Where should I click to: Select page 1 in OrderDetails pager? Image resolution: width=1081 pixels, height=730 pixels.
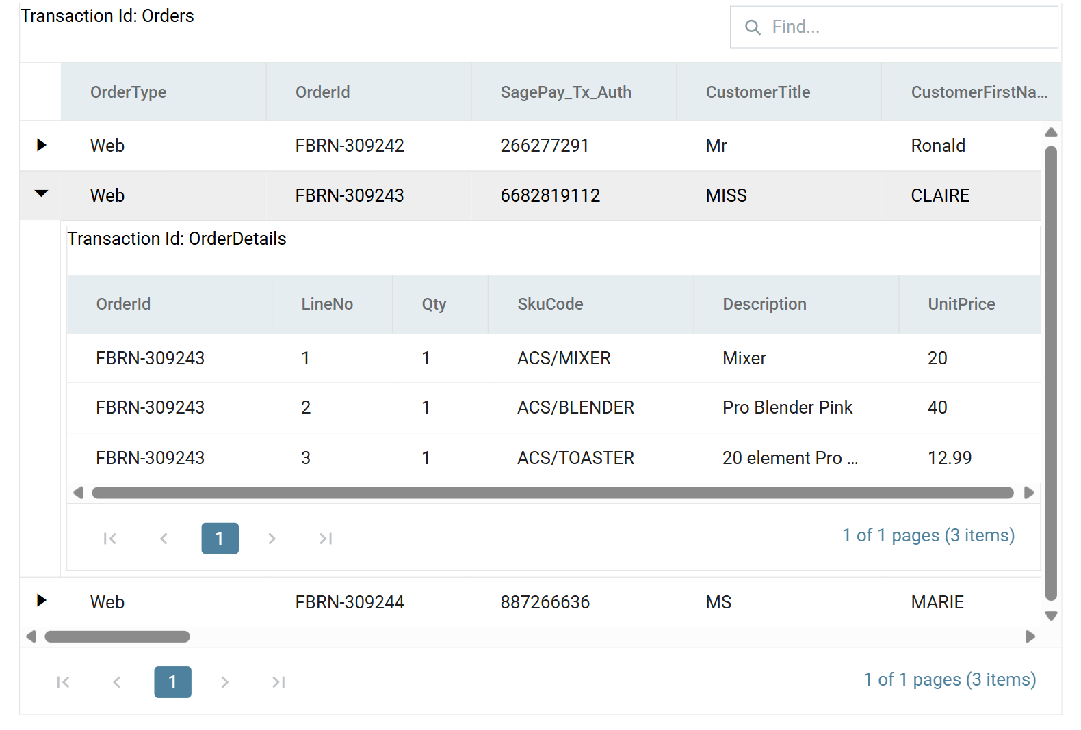220,539
